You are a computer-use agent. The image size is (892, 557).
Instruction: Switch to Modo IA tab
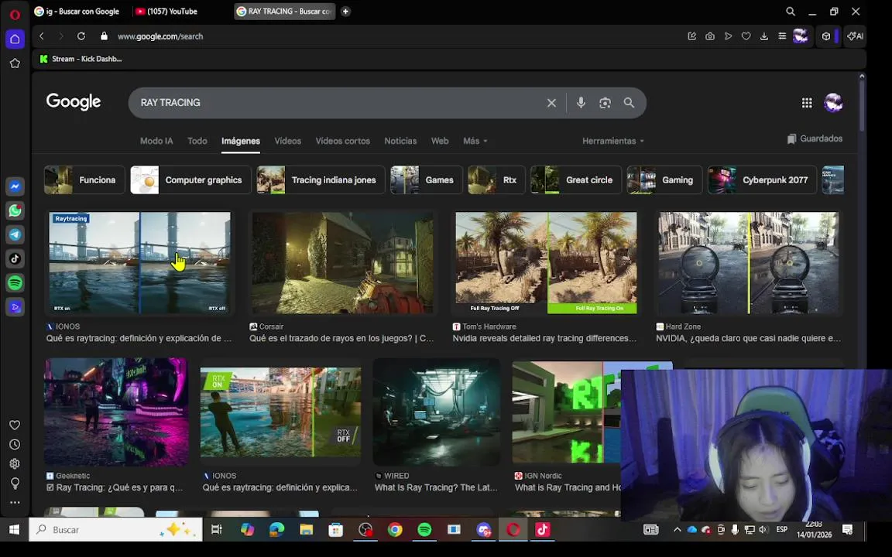[x=156, y=141]
